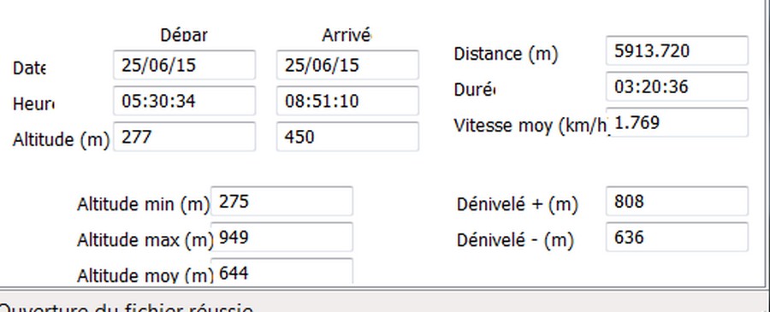This screenshot has height=312, width=770.
Task: Click the Vitesse moy field 1.769
Action: (677, 122)
